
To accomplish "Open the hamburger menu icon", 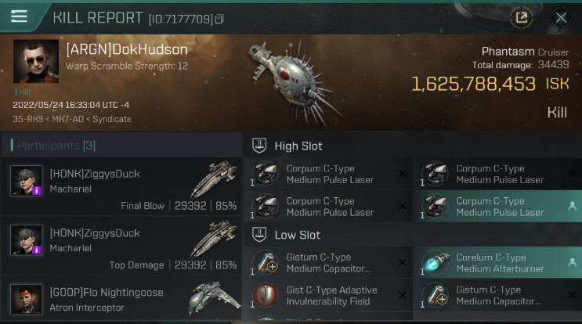I will pyautogui.click(x=19, y=16).
